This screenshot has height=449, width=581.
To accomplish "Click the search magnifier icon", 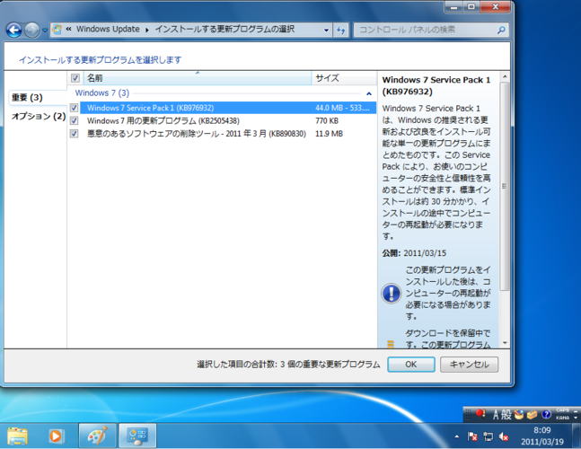I will pos(501,30).
